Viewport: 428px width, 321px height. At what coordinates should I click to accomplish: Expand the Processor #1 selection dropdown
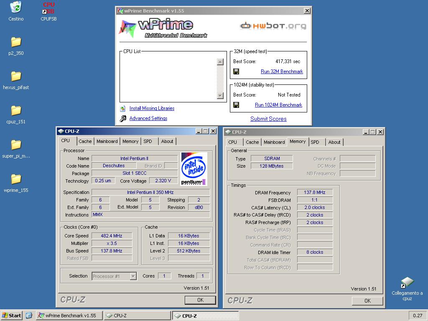pyautogui.click(x=133, y=276)
